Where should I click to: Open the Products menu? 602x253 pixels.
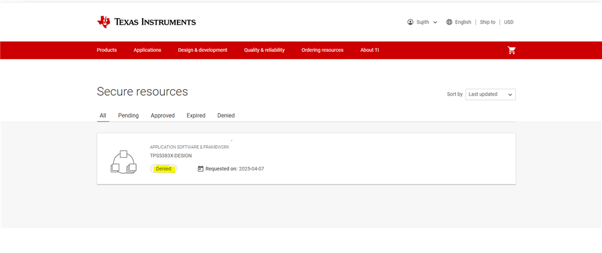point(107,50)
